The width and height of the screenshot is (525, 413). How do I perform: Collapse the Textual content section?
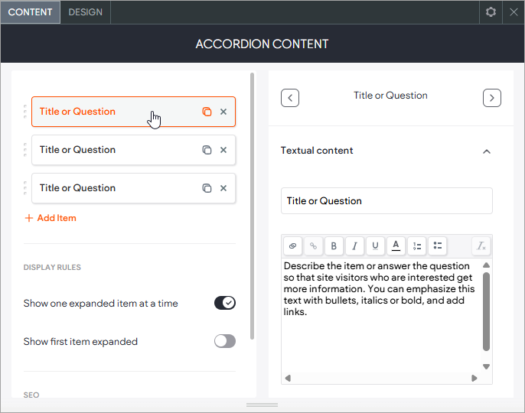(486, 151)
